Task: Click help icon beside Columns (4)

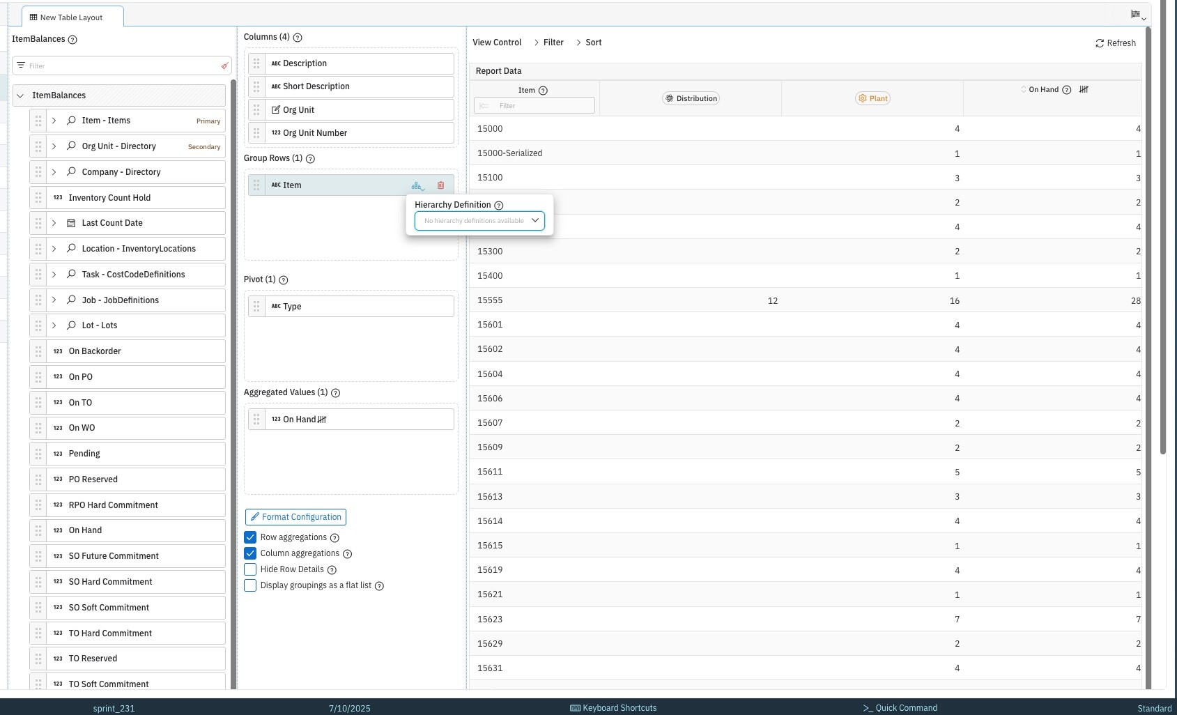Action: tap(298, 38)
